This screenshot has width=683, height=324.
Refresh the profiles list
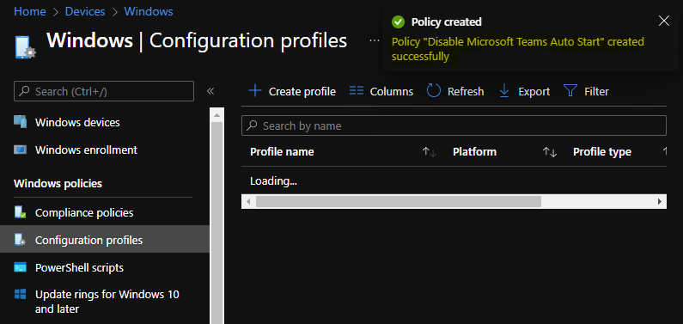pyautogui.click(x=455, y=91)
